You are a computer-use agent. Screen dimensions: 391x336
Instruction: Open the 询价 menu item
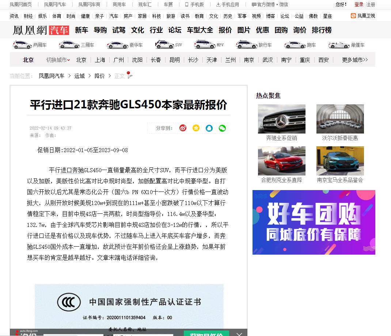300,30
